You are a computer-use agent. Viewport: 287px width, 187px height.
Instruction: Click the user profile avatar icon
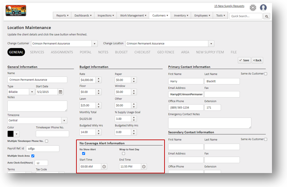[263, 8]
